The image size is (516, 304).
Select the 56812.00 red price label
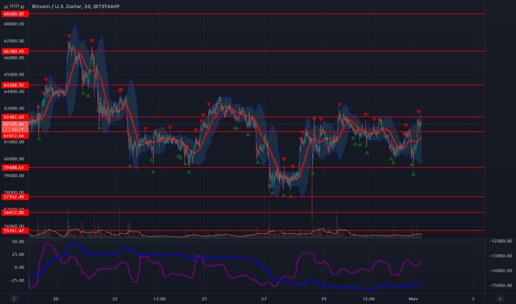[15, 213]
